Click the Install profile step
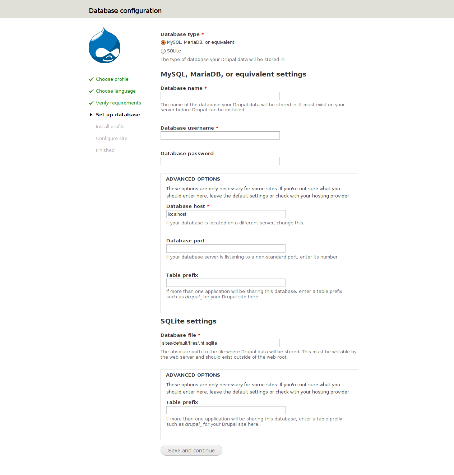The height and width of the screenshot is (475, 454). (110, 127)
